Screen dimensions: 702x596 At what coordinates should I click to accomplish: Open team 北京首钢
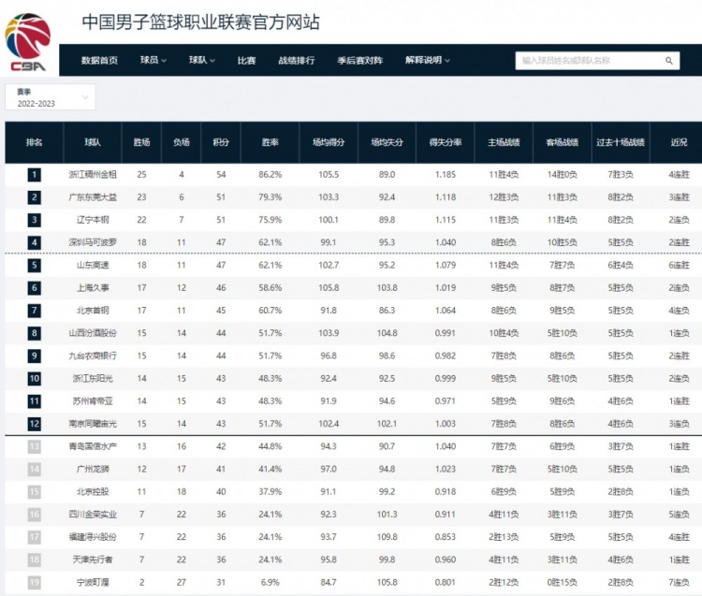pyautogui.click(x=93, y=311)
